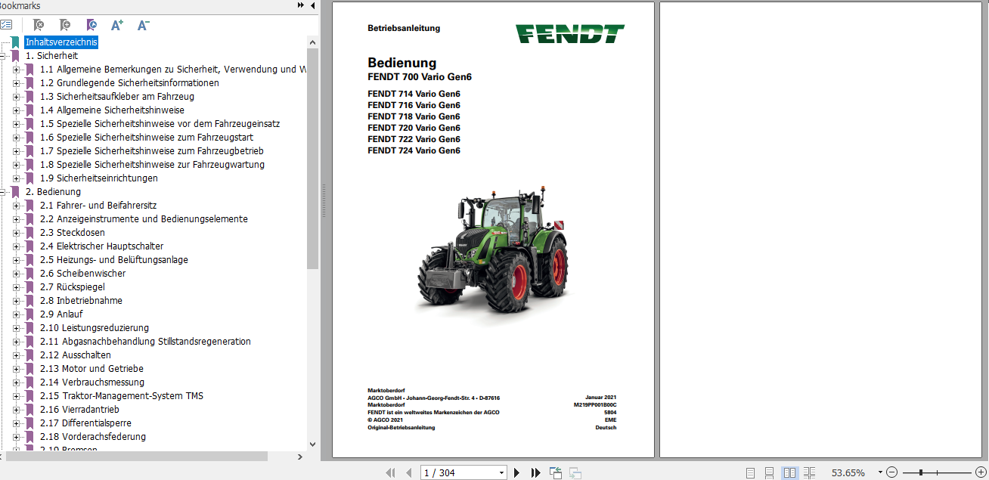Open bookmark 2.2 Anzeigeinstrumente und Bedienungselemente
Image resolution: width=989 pixels, height=480 pixels.
pyautogui.click(x=144, y=219)
